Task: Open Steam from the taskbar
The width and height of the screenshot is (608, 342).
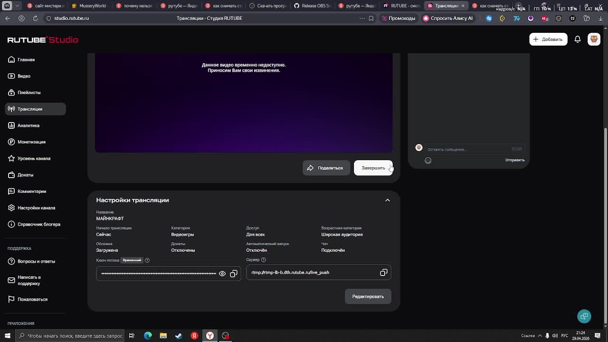Action: click(179, 336)
